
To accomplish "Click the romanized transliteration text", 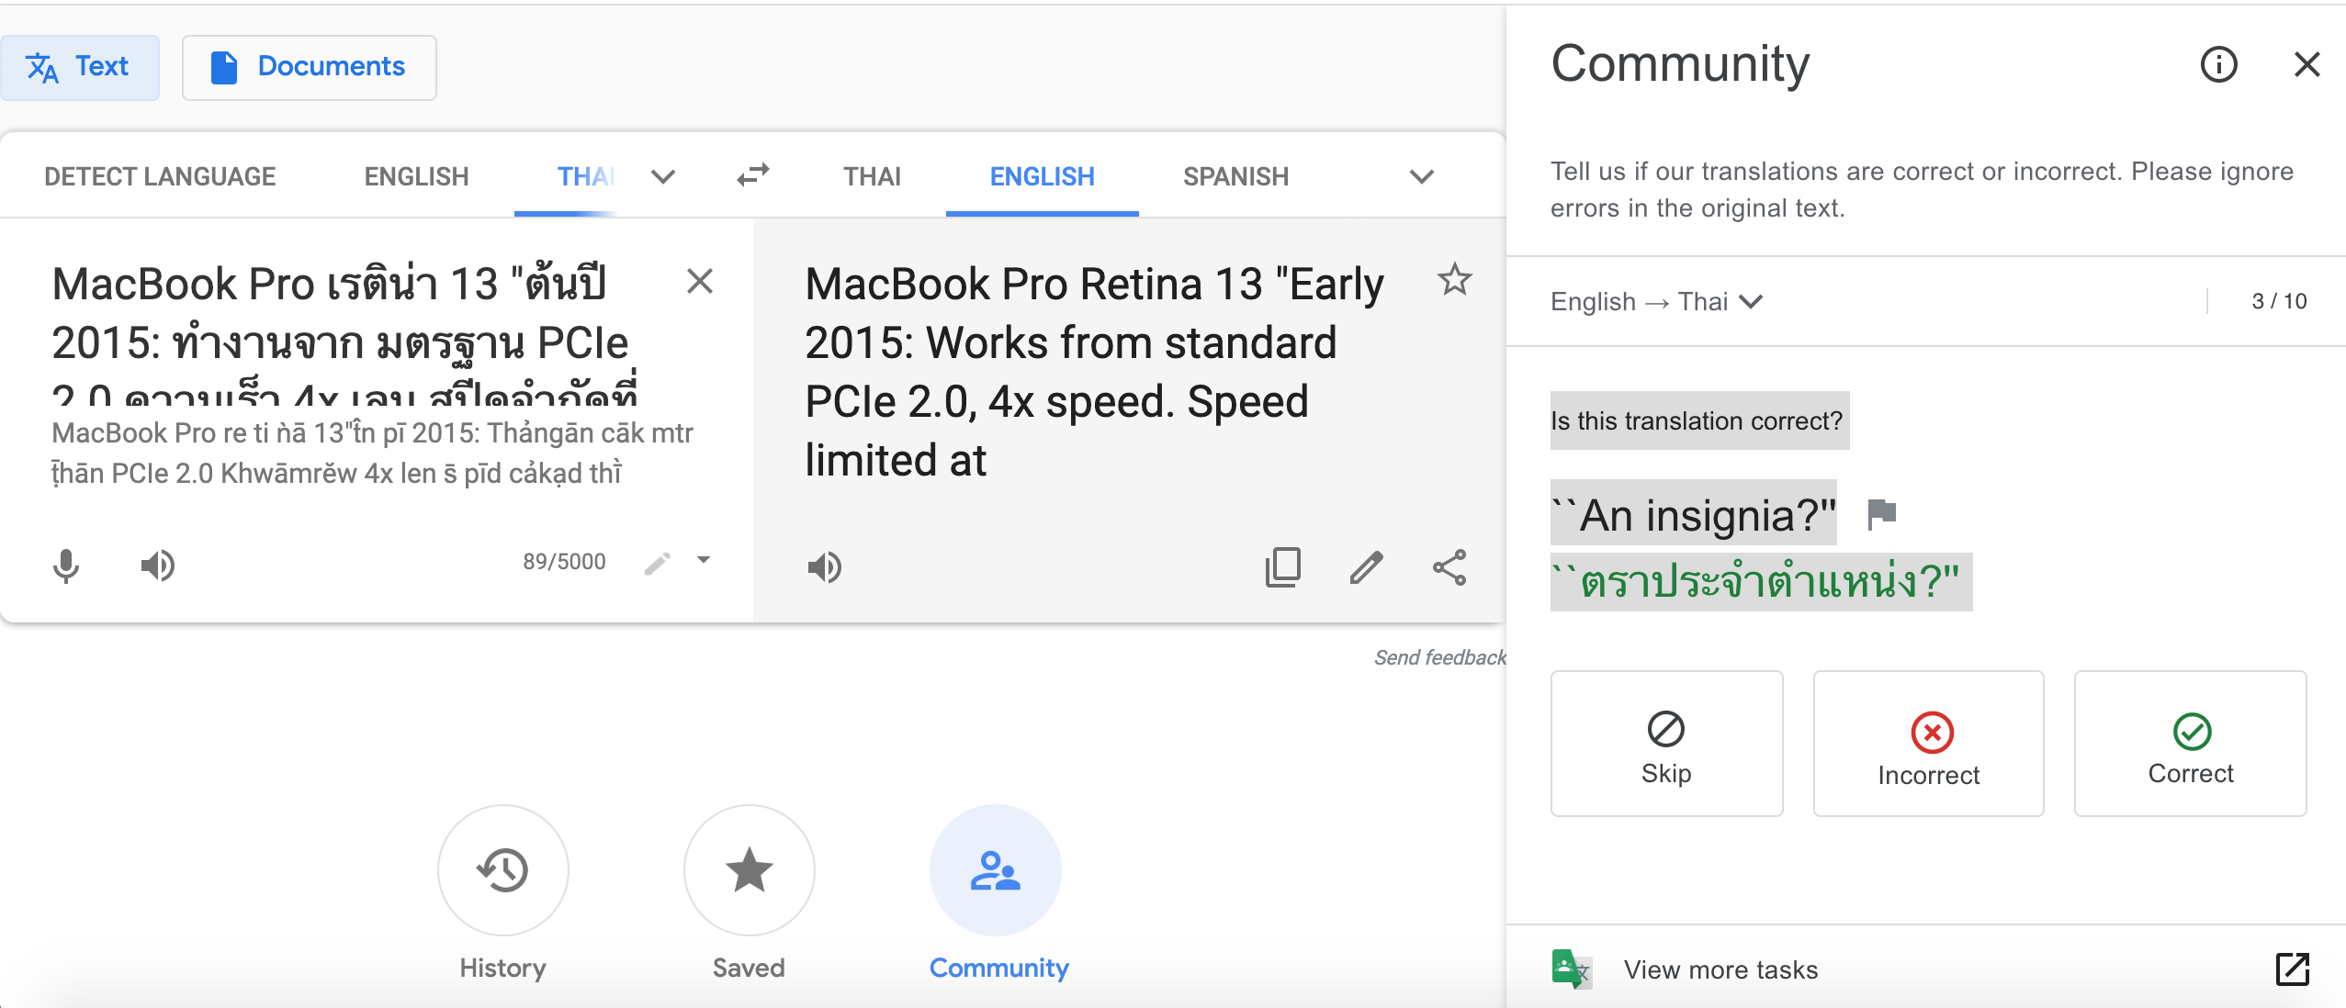I will click(x=372, y=453).
